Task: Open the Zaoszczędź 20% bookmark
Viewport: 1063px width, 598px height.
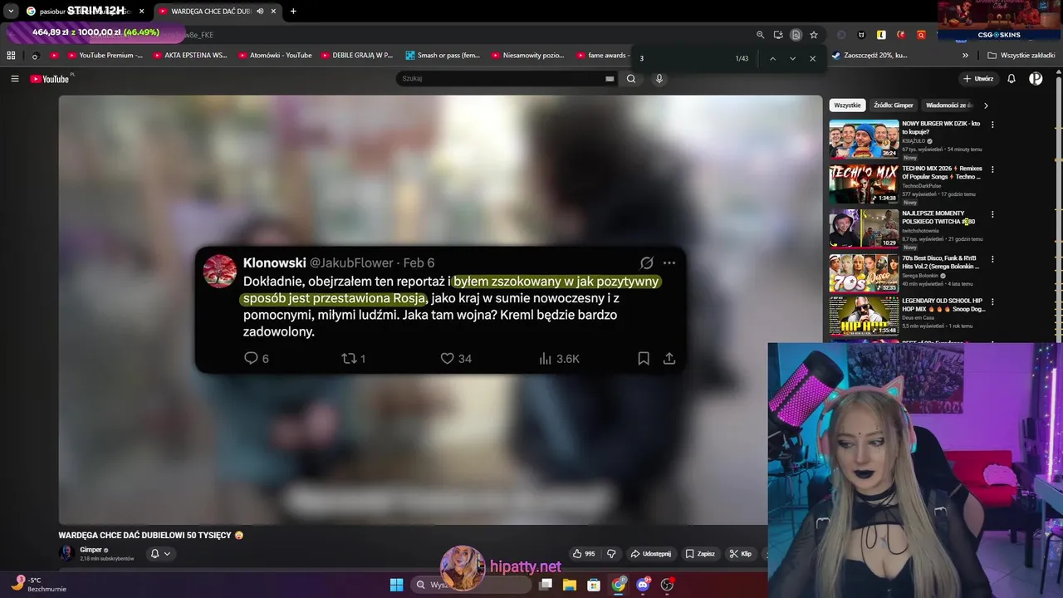Action: 870,56
